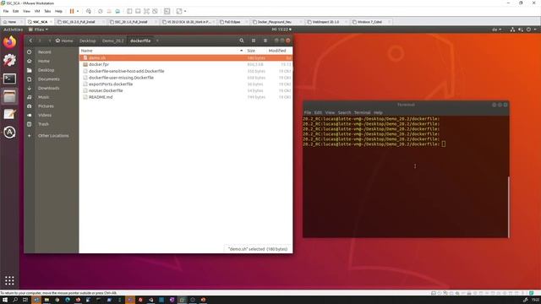Open Downloads in the Files sidebar
The height and width of the screenshot is (304, 541).
pos(49,88)
